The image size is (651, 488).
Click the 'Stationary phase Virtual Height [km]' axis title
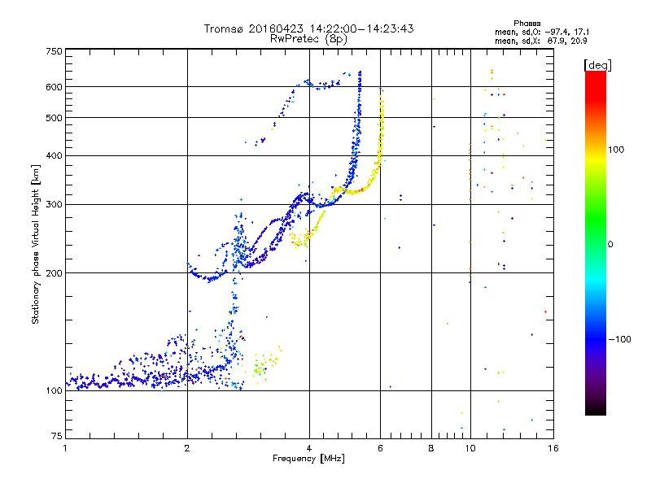point(36,244)
